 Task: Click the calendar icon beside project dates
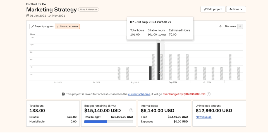pos(28,16)
